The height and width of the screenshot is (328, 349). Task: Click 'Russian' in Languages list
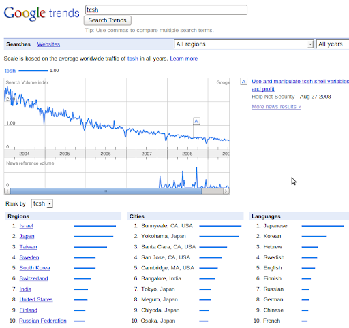point(273,289)
